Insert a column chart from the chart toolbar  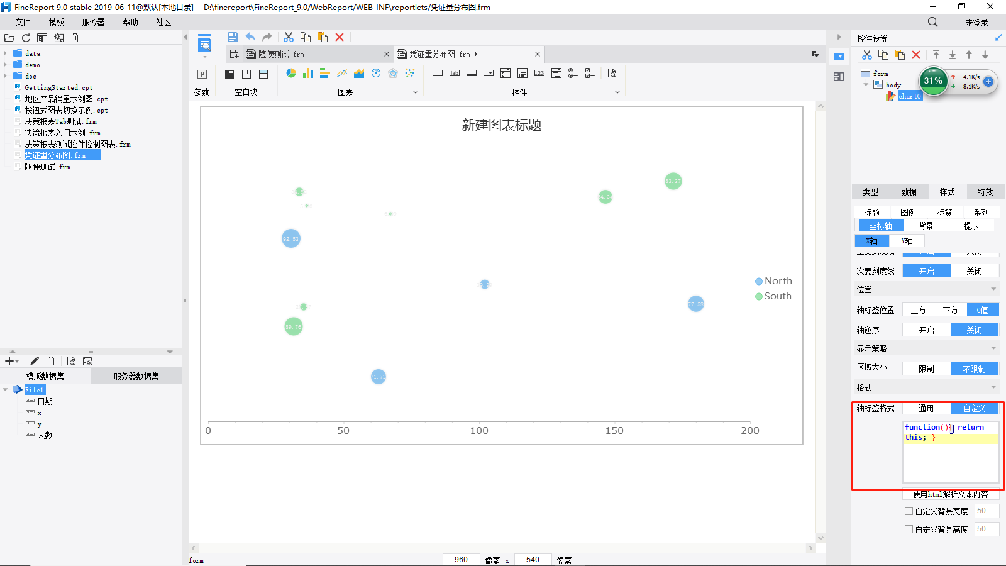pos(308,74)
